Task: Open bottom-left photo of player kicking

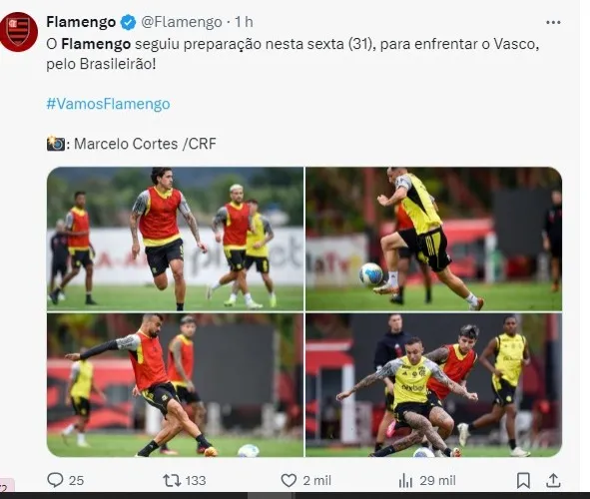Action: tap(175, 385)
